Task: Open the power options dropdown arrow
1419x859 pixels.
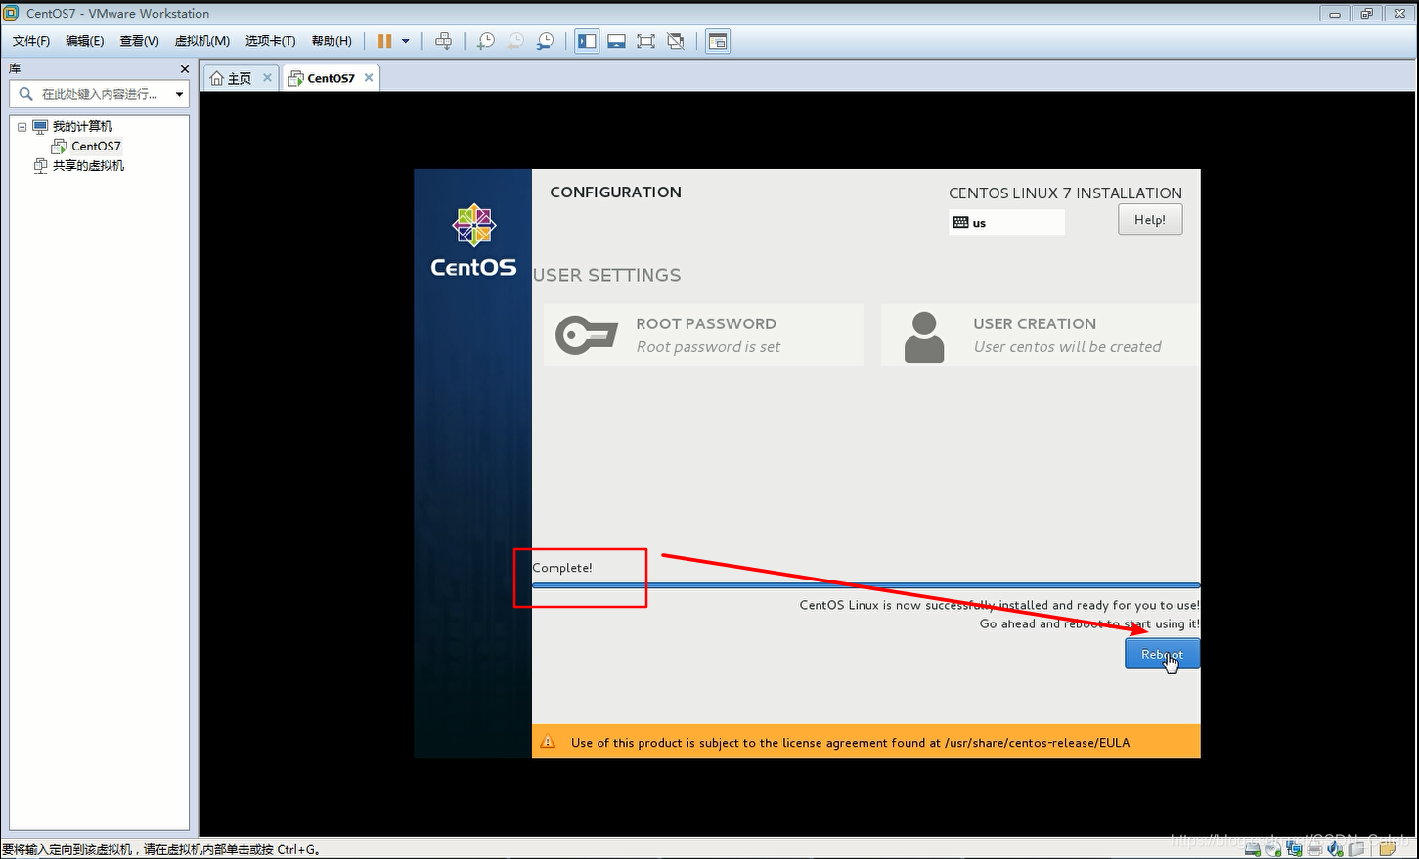Action: (x=406, y=41)
